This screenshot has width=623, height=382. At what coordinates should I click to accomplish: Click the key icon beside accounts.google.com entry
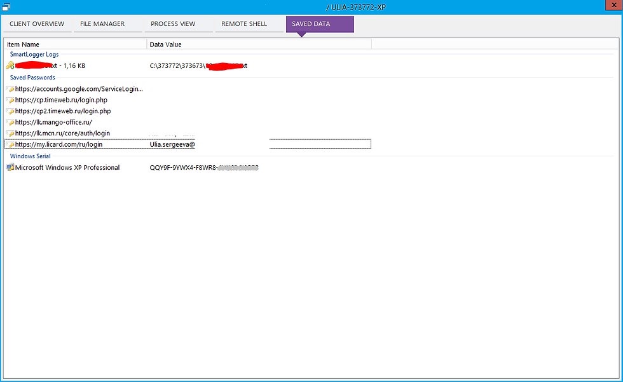point(11,89)
